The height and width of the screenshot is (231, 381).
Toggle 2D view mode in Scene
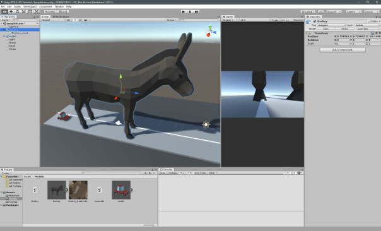click(69, 20)
